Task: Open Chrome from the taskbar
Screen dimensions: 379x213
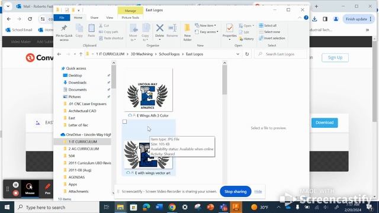Action: 172,207
